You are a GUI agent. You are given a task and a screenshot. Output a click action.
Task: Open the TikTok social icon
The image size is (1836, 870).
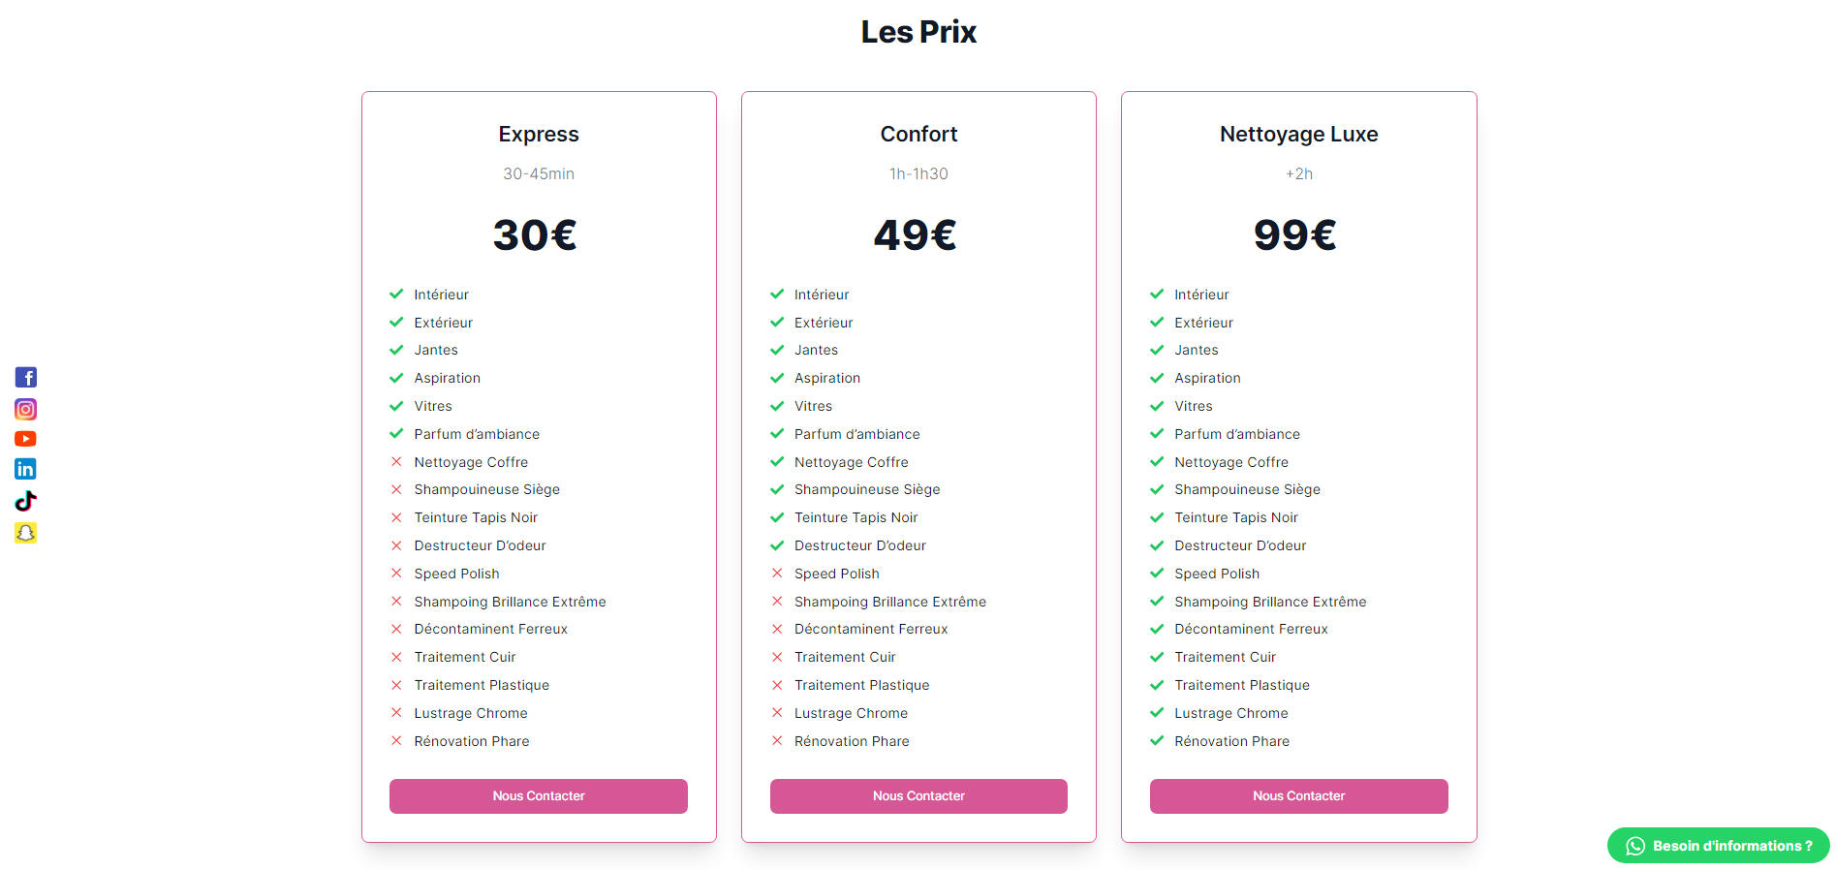pos(26,501)
